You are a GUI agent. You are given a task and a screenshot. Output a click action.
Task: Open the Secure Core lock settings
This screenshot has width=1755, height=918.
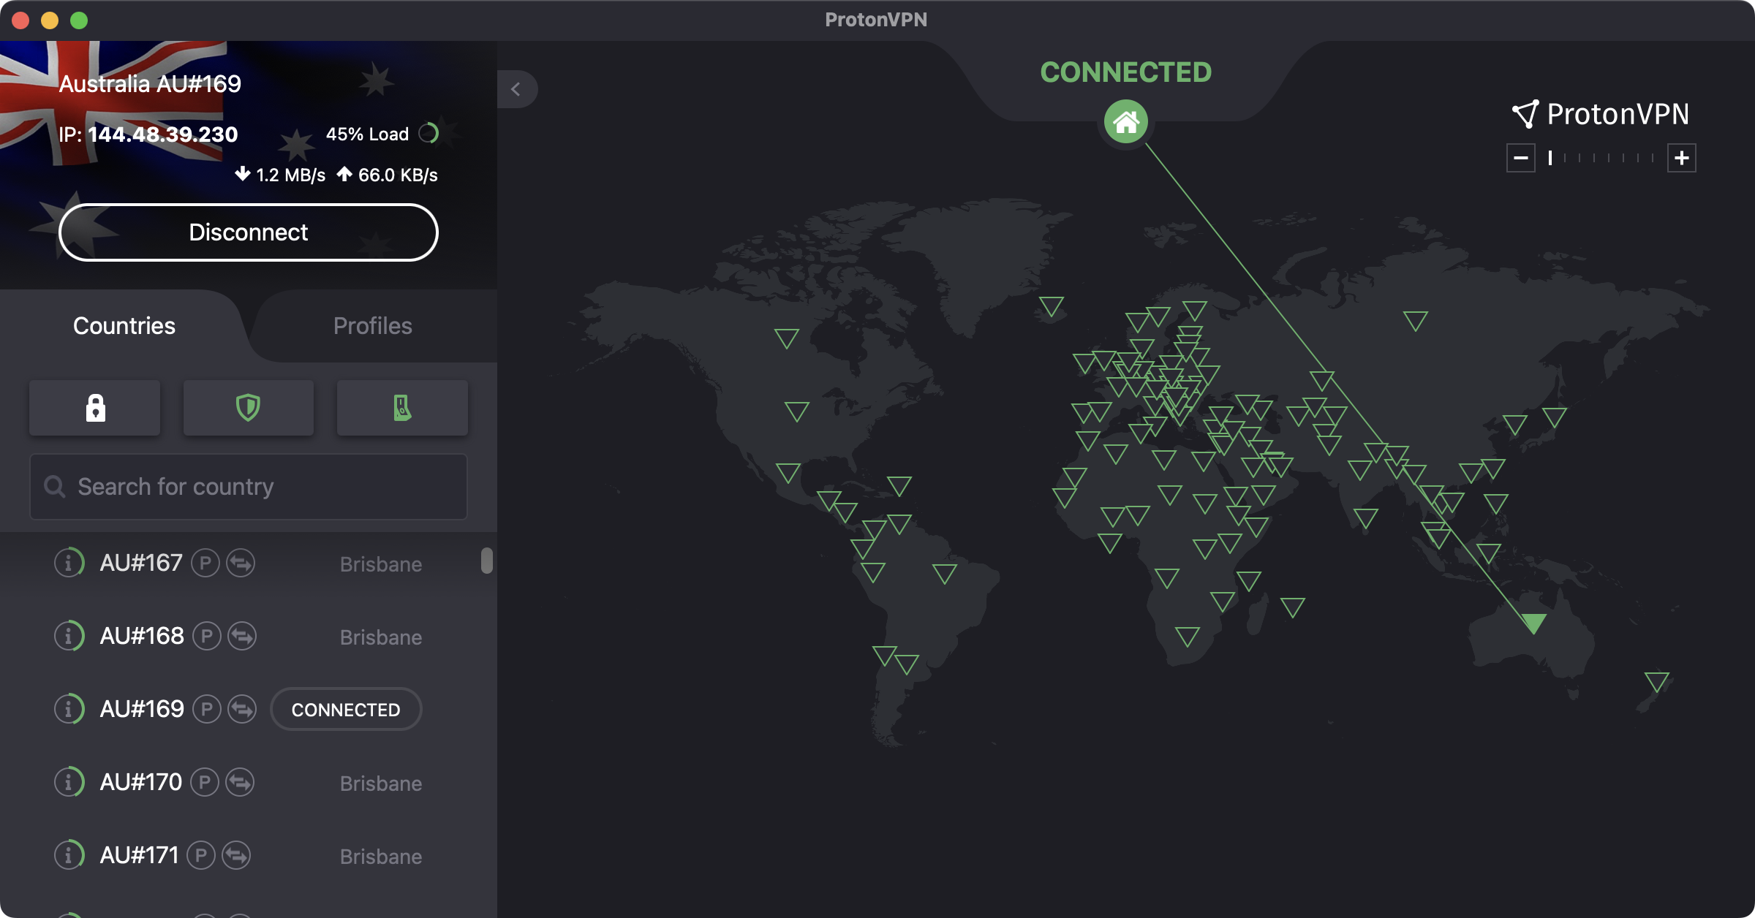tap(95, 408)
